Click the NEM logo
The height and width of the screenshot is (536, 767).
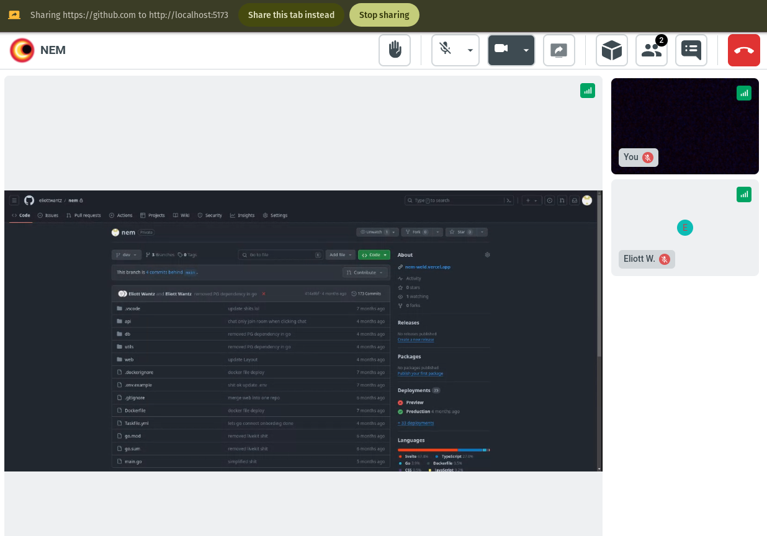(21, 50)
